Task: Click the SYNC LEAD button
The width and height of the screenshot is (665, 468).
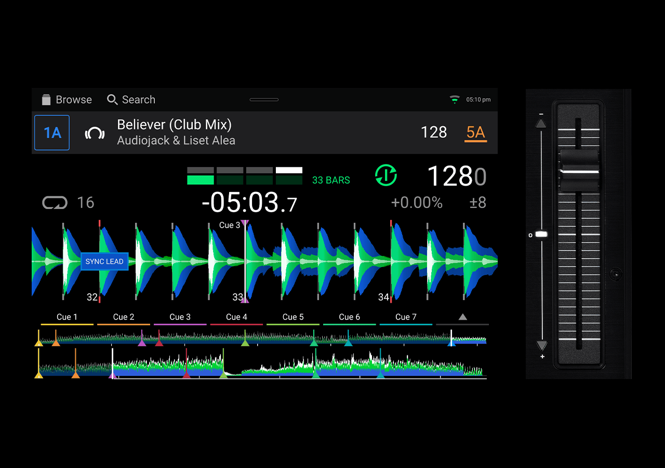Action: click(x=104, y=262)
